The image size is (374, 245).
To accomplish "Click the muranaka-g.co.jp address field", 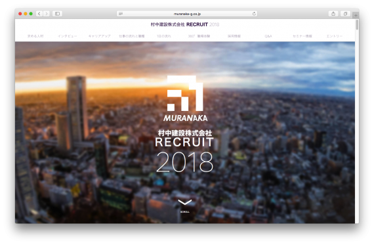I will [187, 14].
